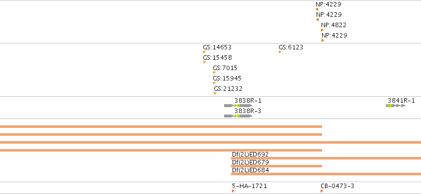Open the Df(2L)ED692 deletion bar
The image size is (421, 194).
click(326, 158)
